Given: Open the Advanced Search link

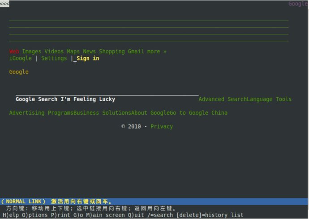Looking at the screenshot, I should [x=223, y=99].
